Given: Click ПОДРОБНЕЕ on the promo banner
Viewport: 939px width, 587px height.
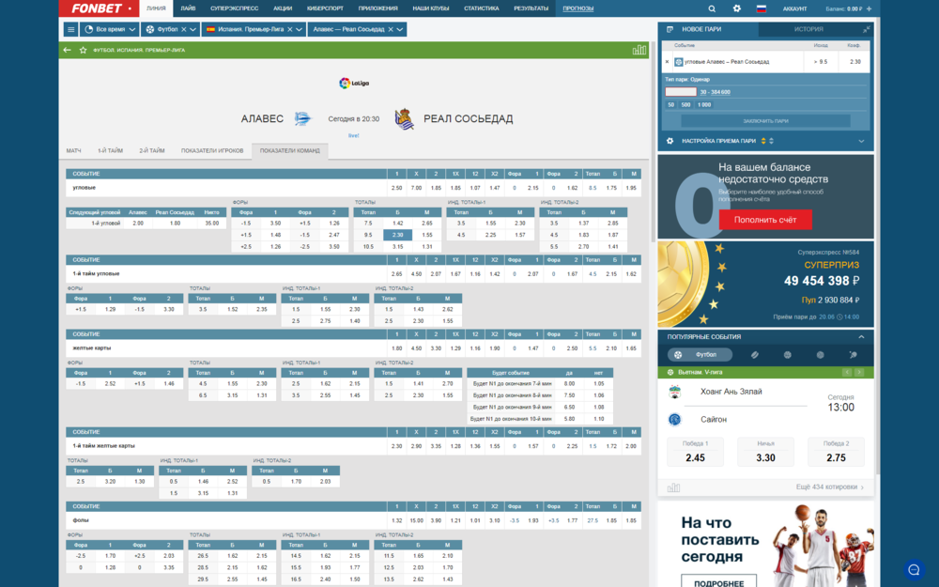Looking at the screenshot, I should 718,582.
